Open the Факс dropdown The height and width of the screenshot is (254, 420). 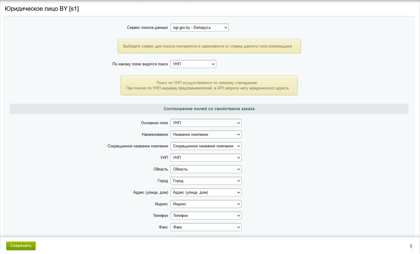point(206,227)
